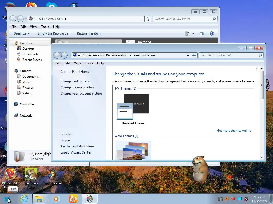Open UC Browser icon on taskbar
Image resolution: width=273 pixels, height=204 pixels.
[73, 199]
